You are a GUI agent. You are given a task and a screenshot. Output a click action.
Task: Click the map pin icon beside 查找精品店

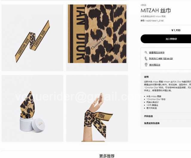[146, 65]
